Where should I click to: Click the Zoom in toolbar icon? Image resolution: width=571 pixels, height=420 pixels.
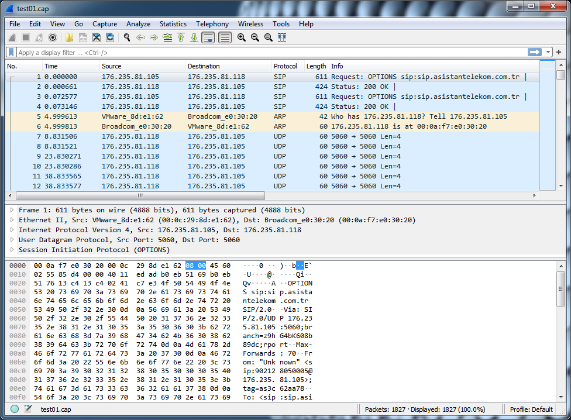click(241, 37)
